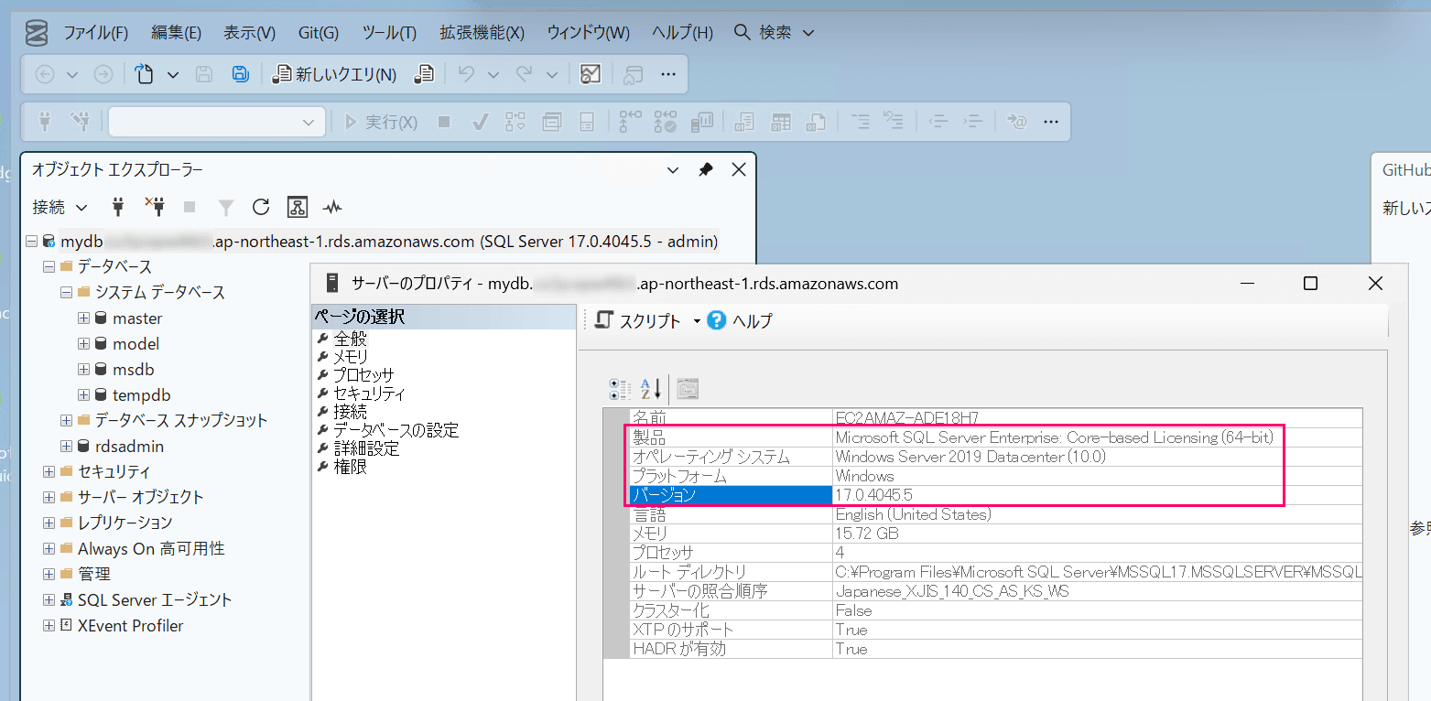This screenshot has height=701, width=1431.
Task: Click the 検索 search box in the menu bar
Action: (x=775, y=33)
